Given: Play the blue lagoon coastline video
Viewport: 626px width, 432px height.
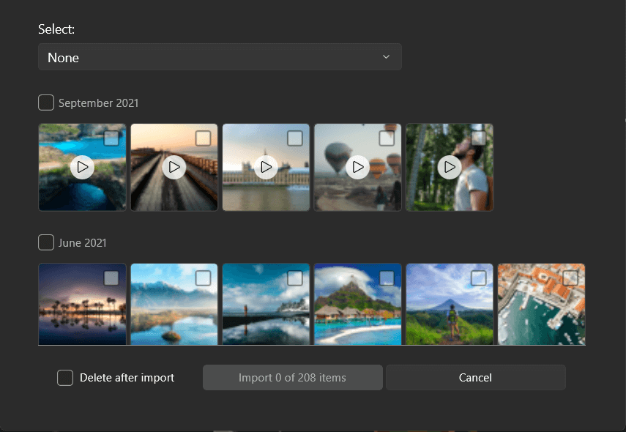Looking at the screenshot, I should point(82,167).
